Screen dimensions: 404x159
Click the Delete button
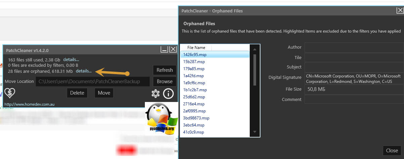pyautogui.click(x=77, y=93)
